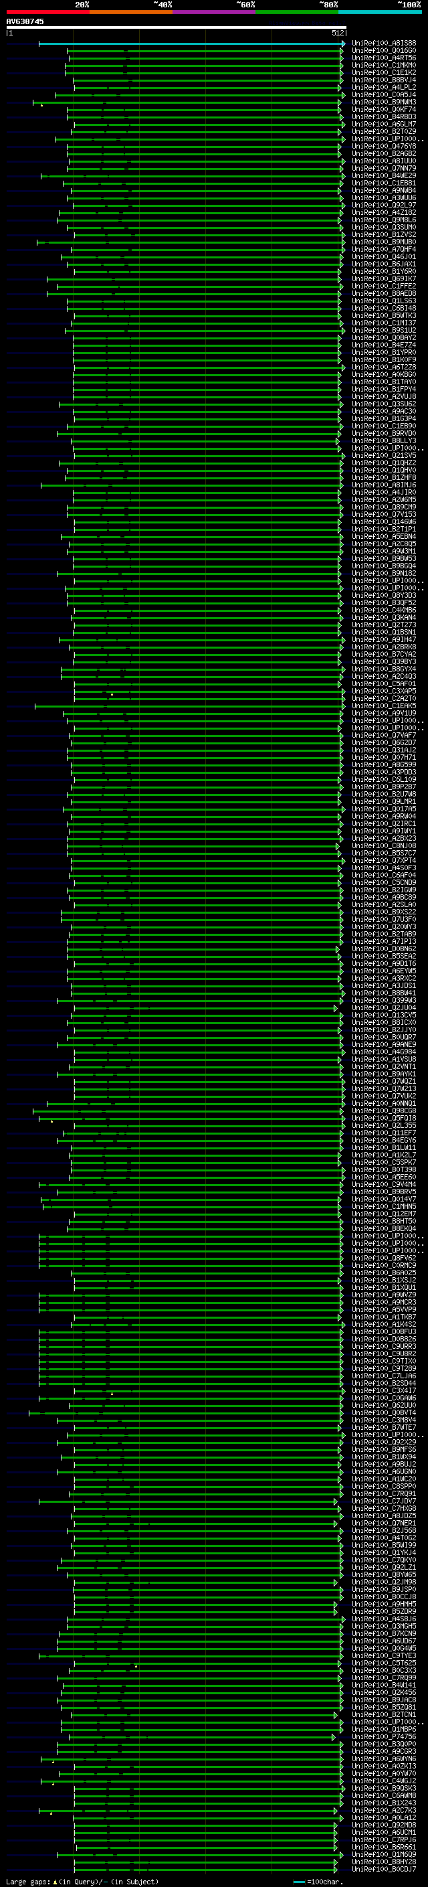Click the UniRef100_A8IUU0 label
Screen dimensions: 428x1887
pyautogui.click(x=384, y=161)
